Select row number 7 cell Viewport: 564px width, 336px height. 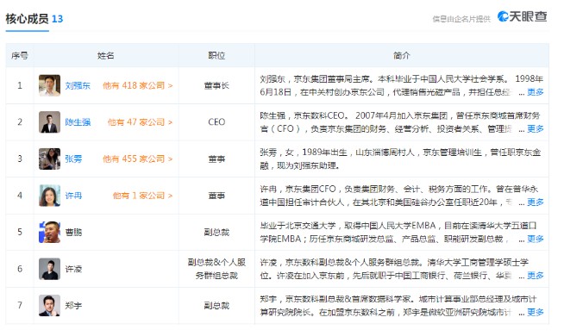pos(20,306)
